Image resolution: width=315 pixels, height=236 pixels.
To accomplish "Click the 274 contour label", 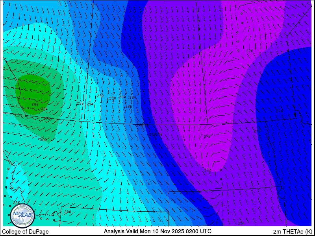I will point(241,223).
